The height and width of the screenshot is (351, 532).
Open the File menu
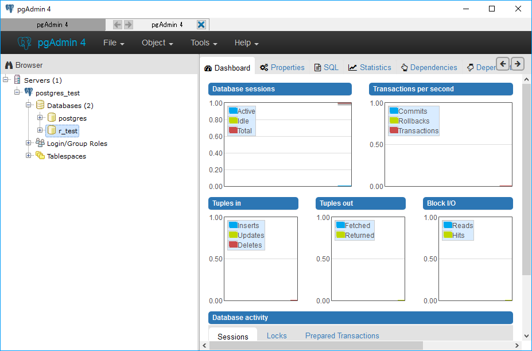[x=114, y=43]
